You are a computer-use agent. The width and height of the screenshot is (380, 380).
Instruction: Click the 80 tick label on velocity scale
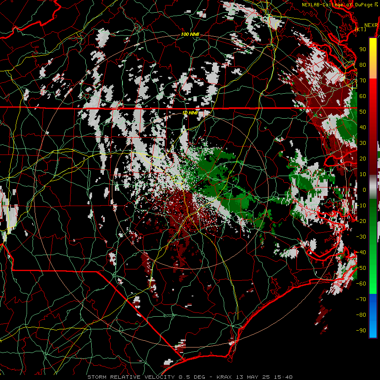363,65
